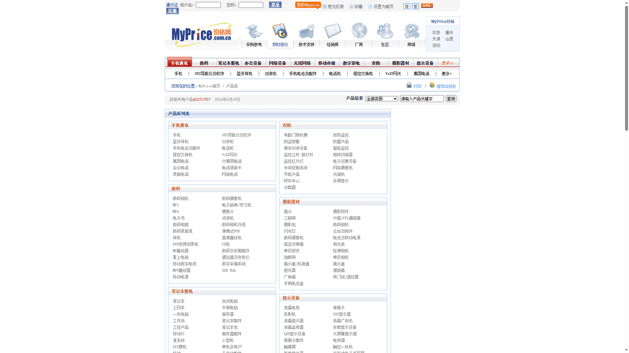Open 三脚架 under 摄影器材 section
629x353 pixels.
290,218
